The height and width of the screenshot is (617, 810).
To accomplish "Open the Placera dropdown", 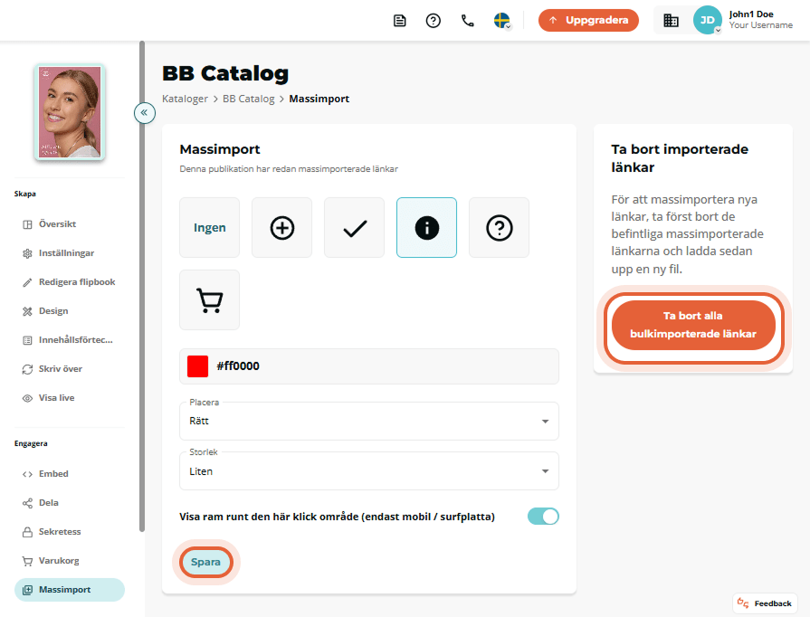I will coord(369,422).
